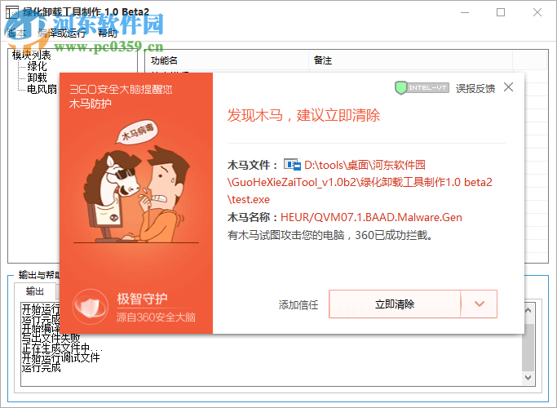Click the 立即清除 button
Screen dimensions: 557x408
(x=395, y=304)
